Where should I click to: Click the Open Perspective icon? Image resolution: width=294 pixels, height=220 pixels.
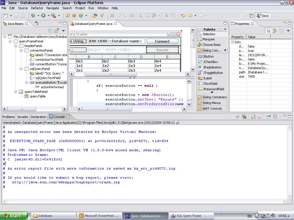pyautogui.click(x=252, y=16)
